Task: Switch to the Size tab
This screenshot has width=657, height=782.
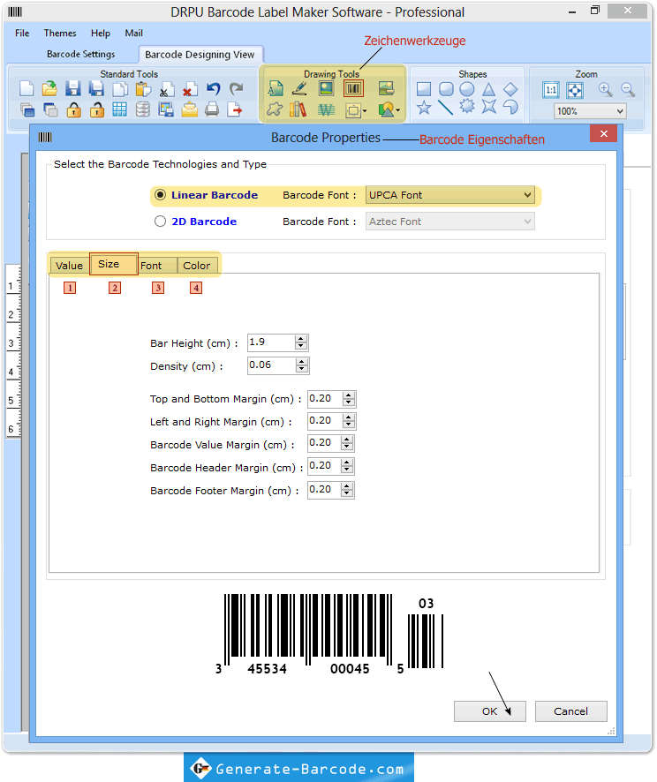Action: pos(114,264)
